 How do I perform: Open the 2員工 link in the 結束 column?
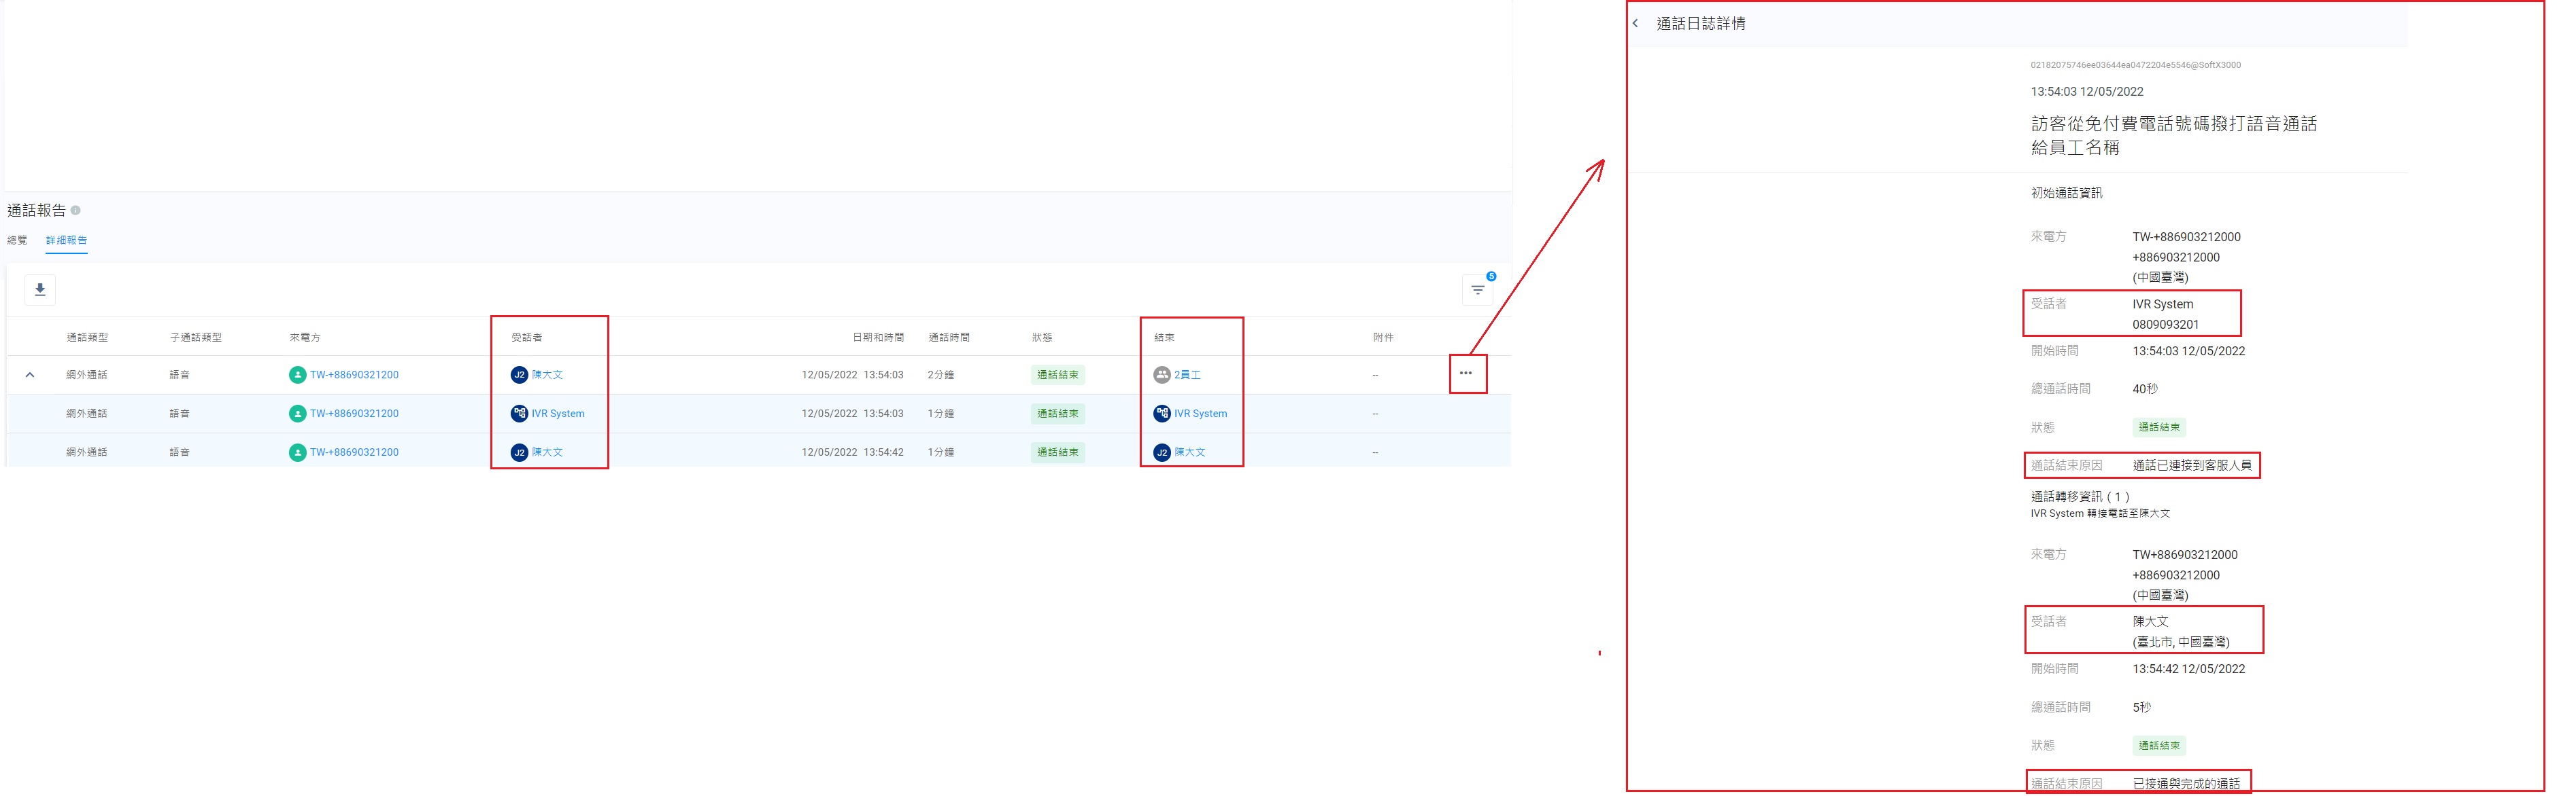[x=1187, y=374]
